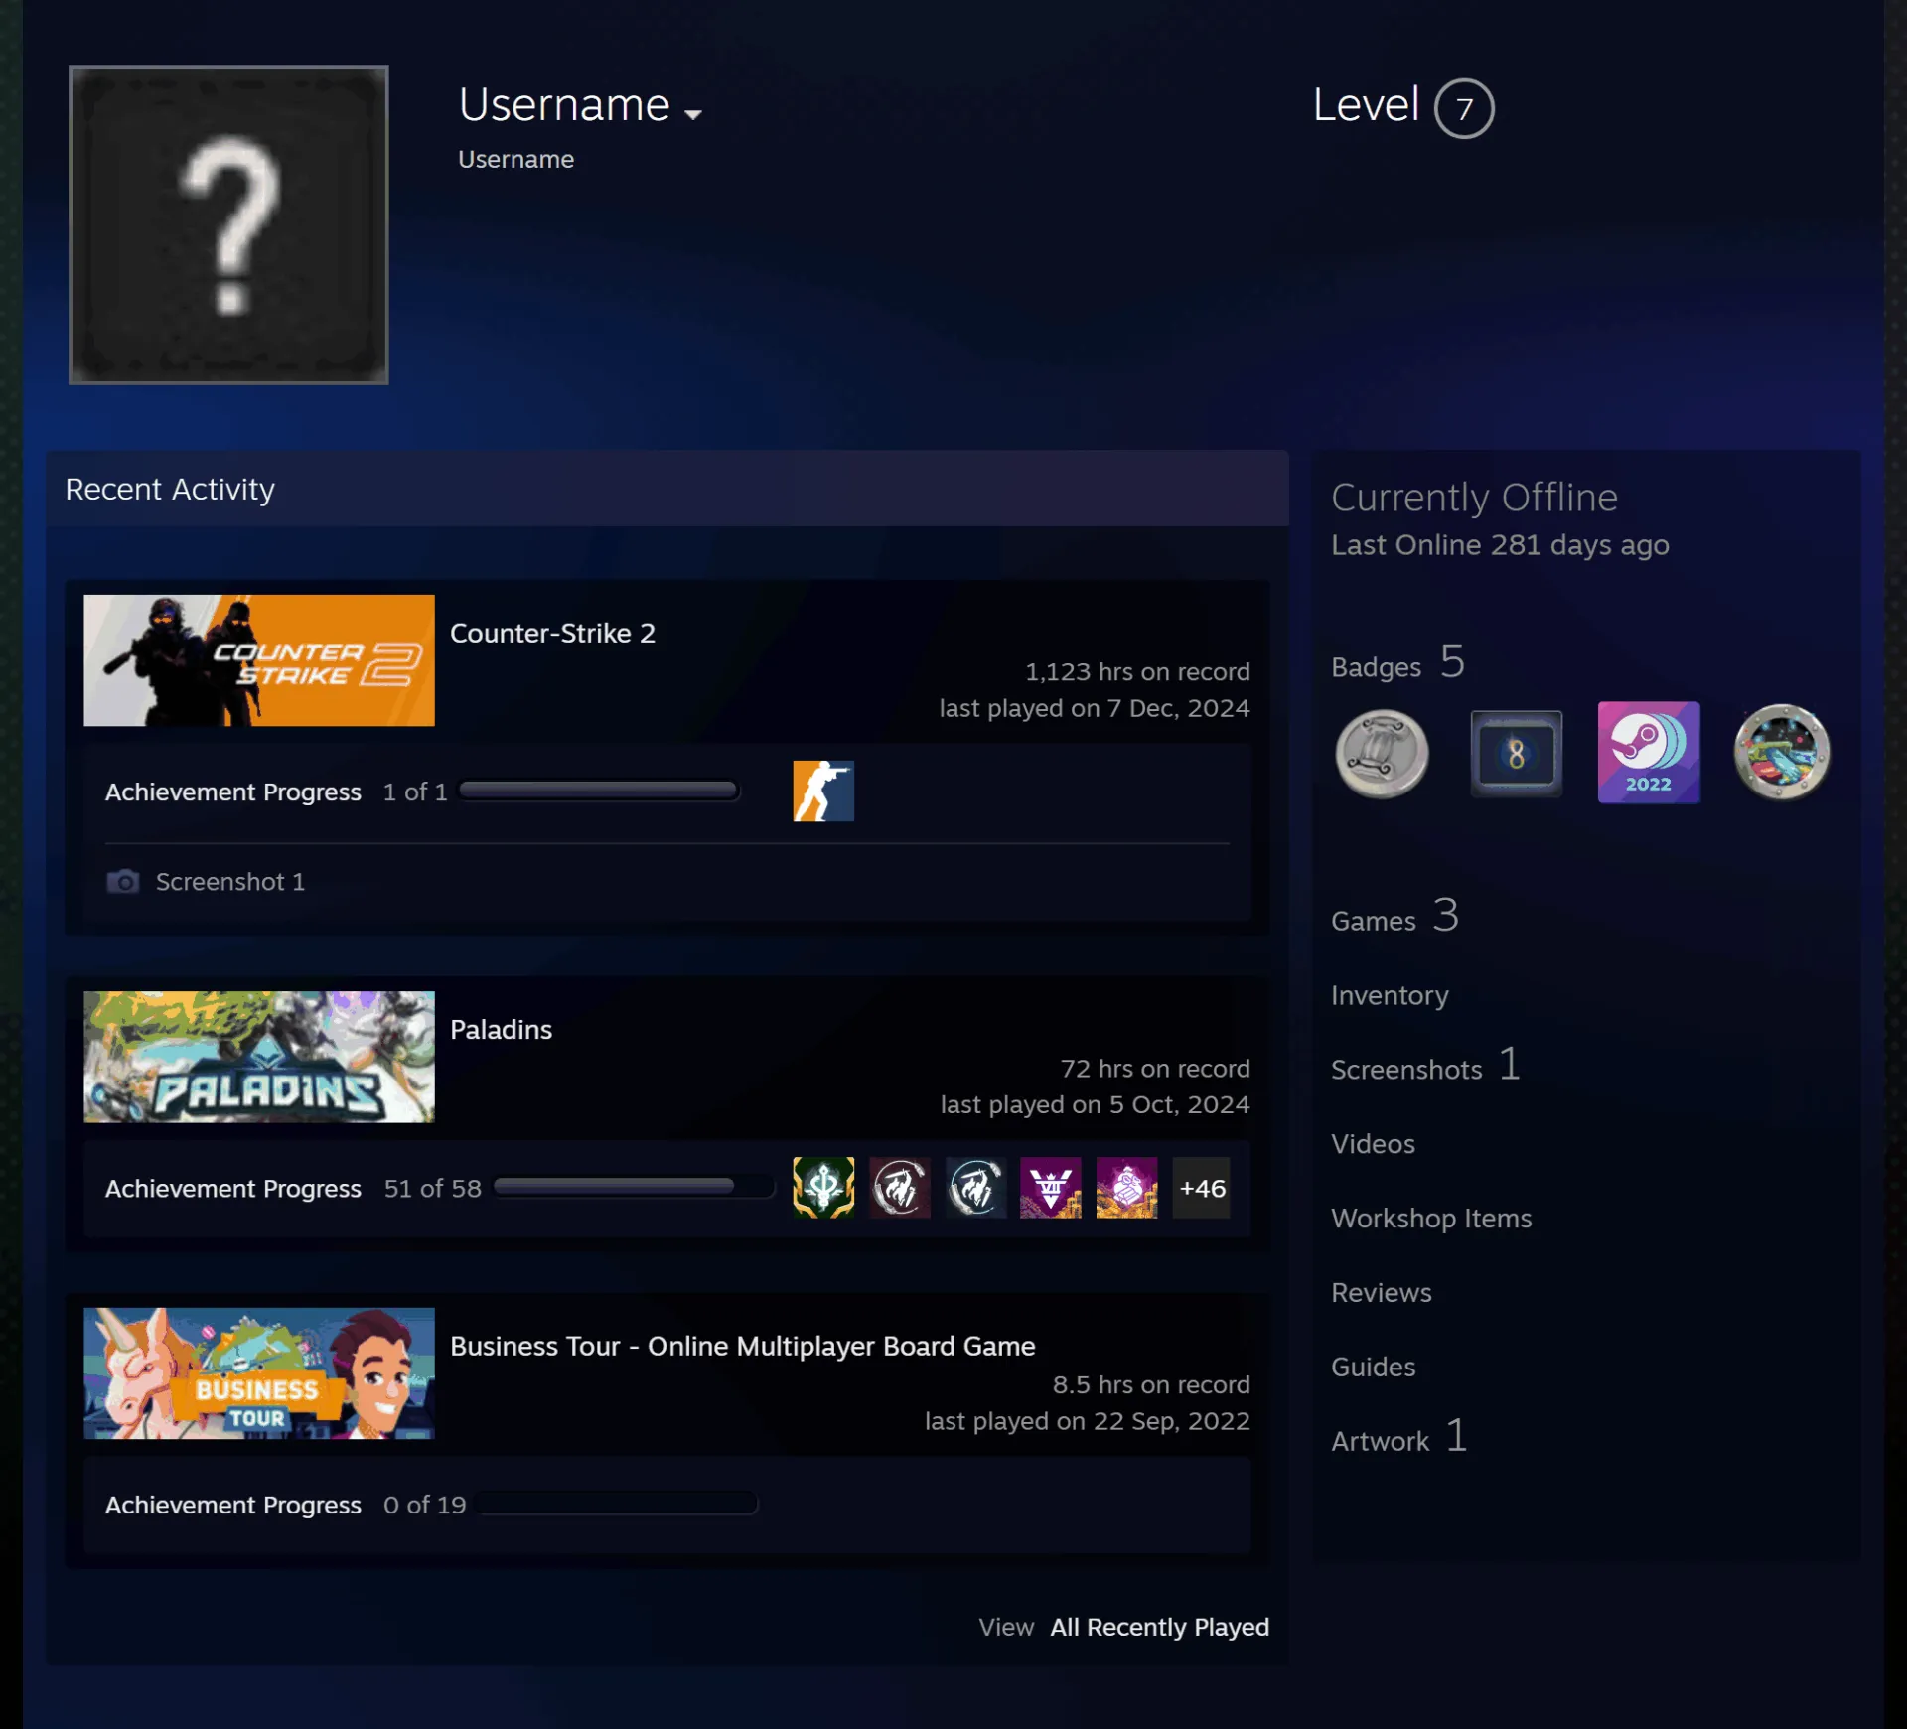
Task: Expand the Username dropdown arrow
Action: 693,114
